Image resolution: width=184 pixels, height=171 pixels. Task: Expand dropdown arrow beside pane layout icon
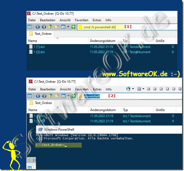[x=143, y=89]
